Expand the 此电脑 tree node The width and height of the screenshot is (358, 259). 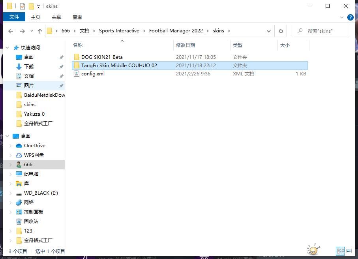[11, 174]
